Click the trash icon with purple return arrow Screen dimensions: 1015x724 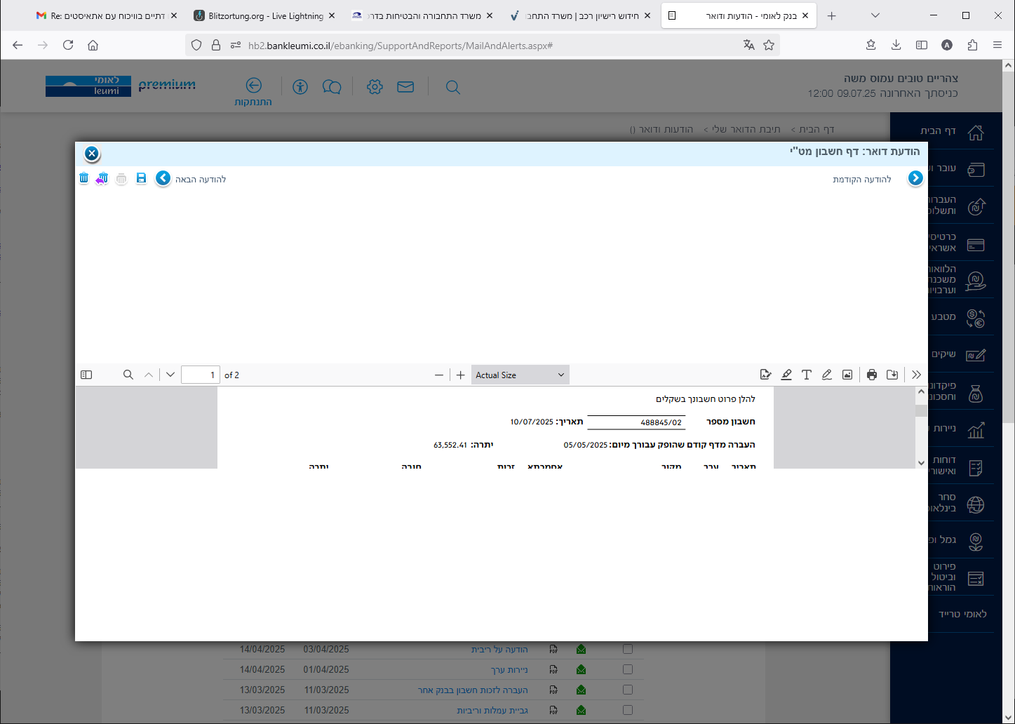(x=102, y=178)
